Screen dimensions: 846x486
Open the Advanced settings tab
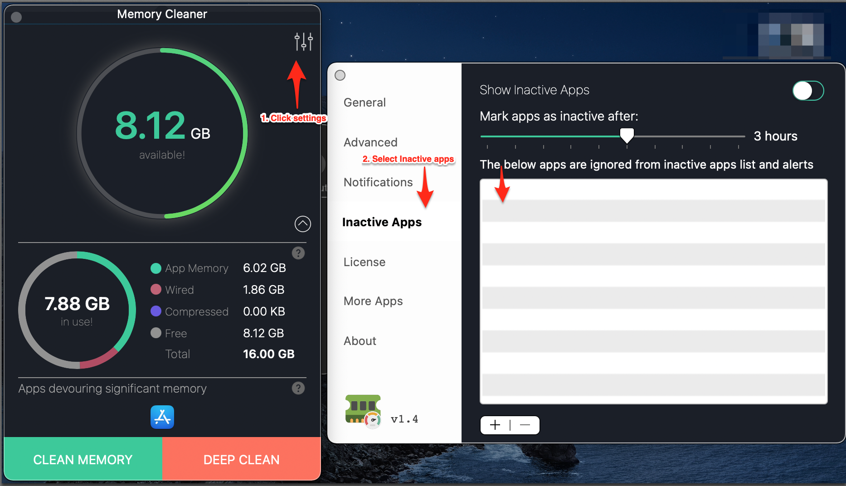pyautogui.click(x=370, y=142)
